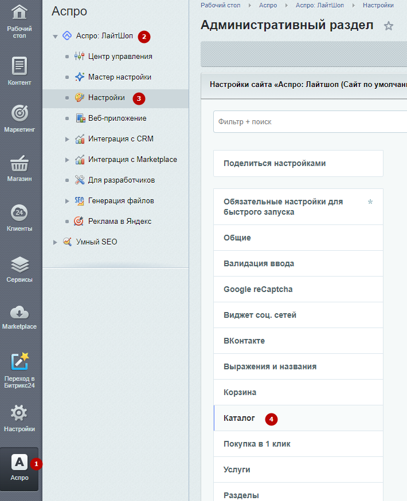Switch to ВКонтакте tab

click(298, 341)
